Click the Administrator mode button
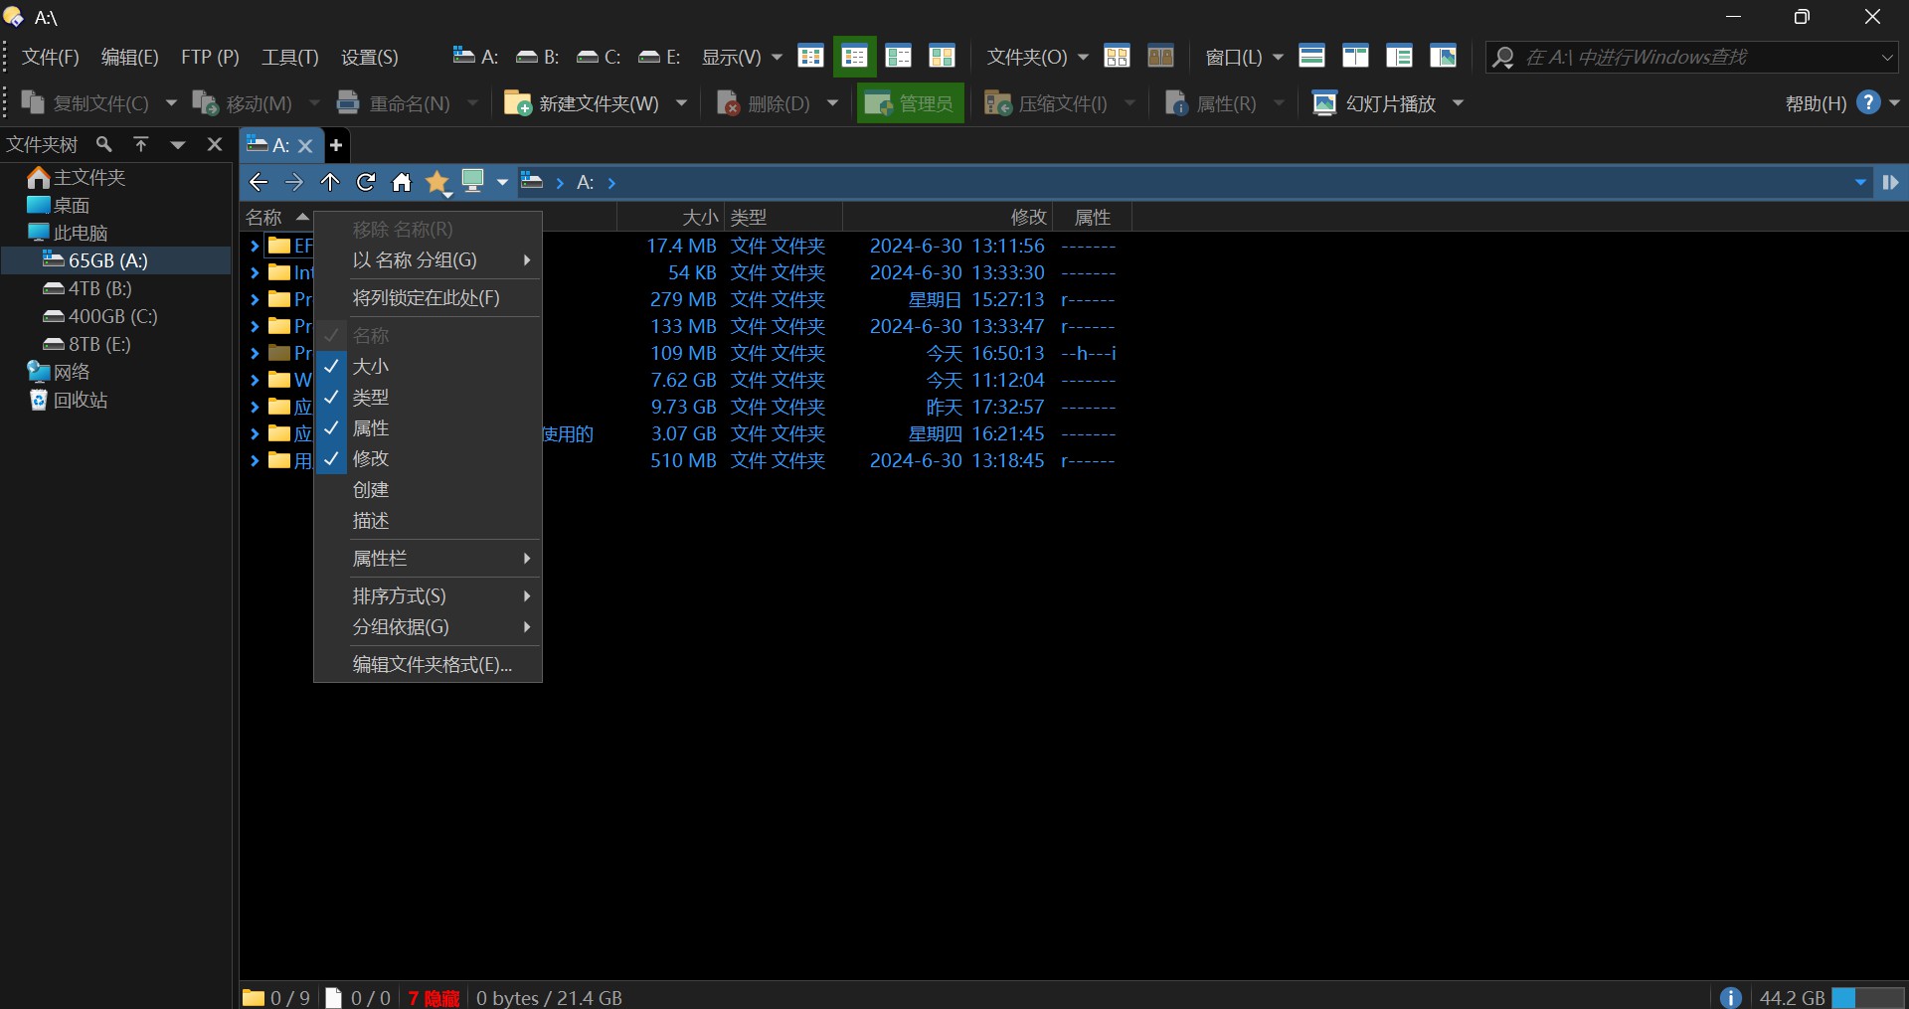The width and height of the screenshot is (1909, 1009). (x=910, y=103)
